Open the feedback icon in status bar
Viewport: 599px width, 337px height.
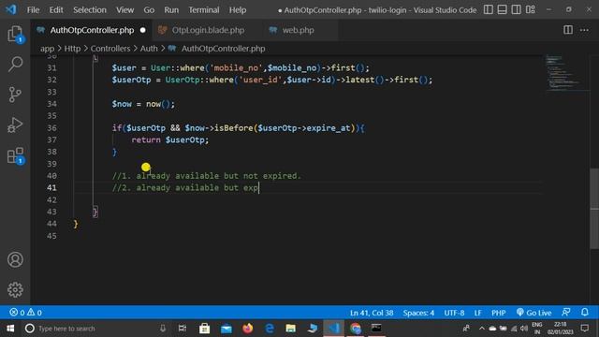pos(566,312)
